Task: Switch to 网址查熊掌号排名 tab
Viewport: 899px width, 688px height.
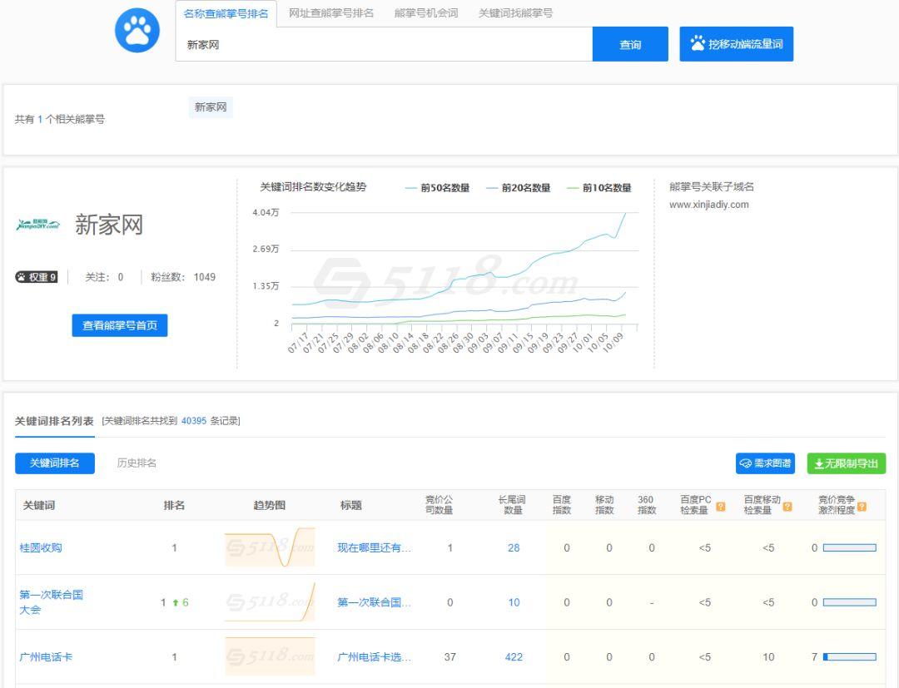Action: pyautogui.click(x=330, y=13)
